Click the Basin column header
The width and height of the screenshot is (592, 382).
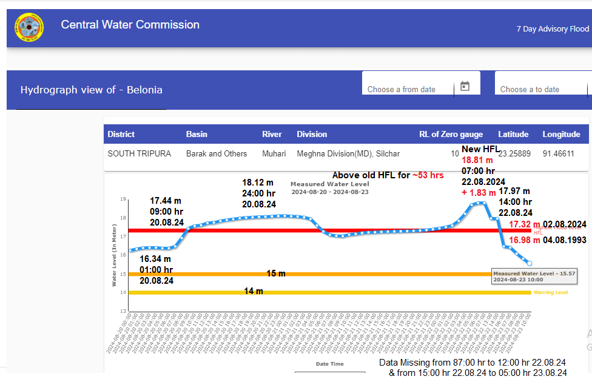(197, 134)
